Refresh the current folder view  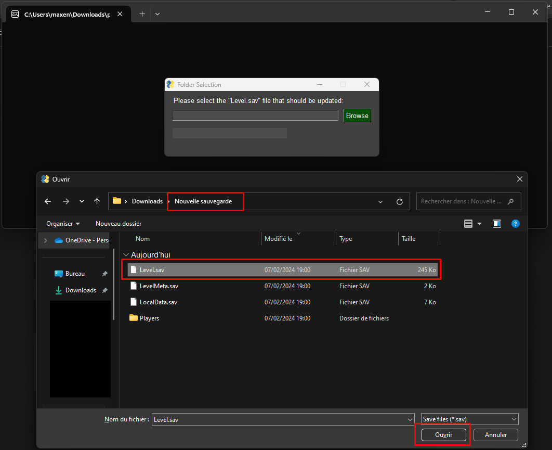coord(400,202)
